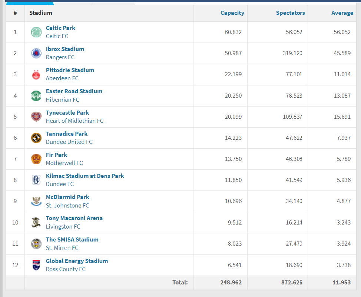Open the Ibrox Stadium link
Viewport: 361px width, 297px height.
point(65,49)
